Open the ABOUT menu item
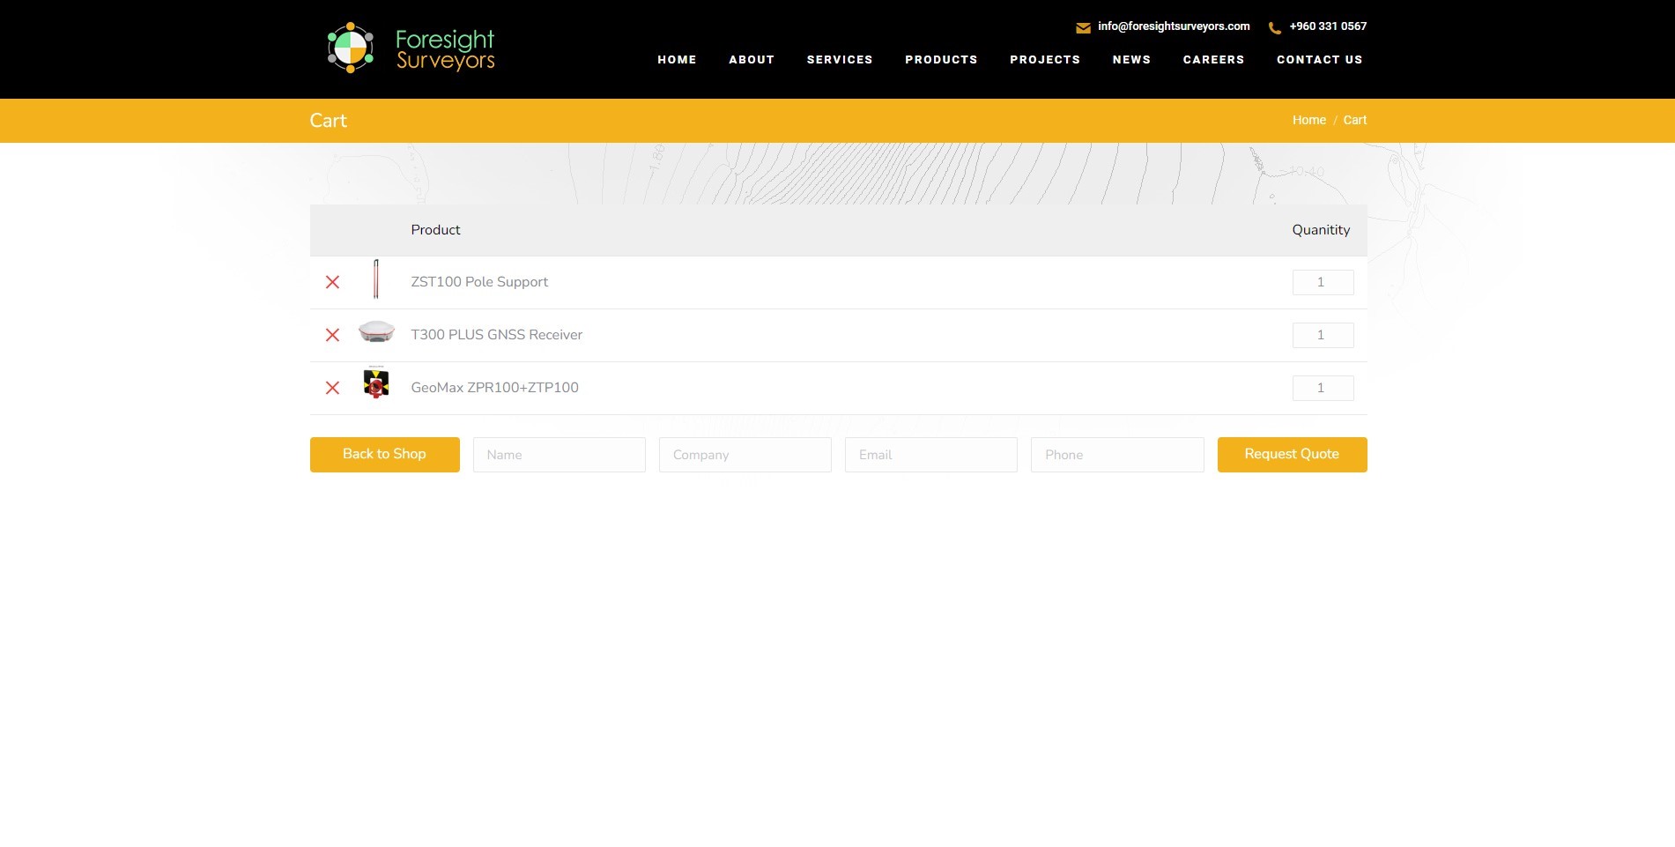1675x847 pixels. click(x=752, y=60)
